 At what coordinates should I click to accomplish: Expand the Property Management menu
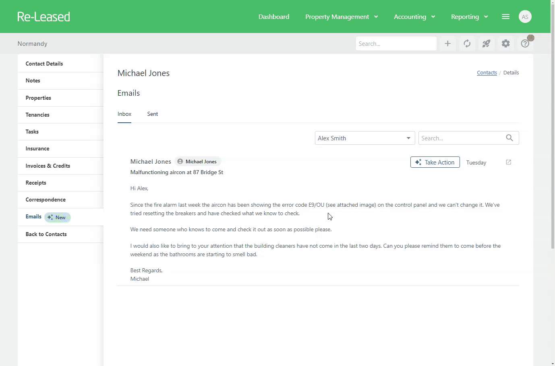(341, 16)
